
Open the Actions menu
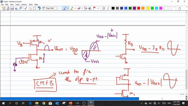pyautogui.click(x=24, y=4)
